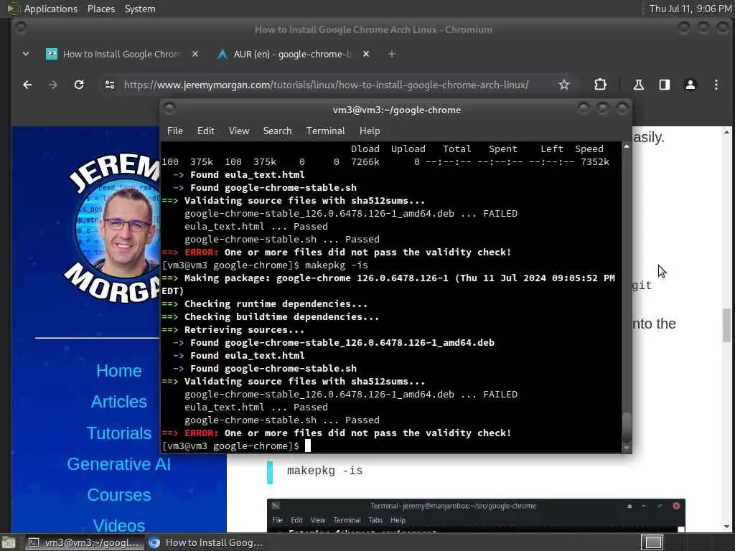Open the Articles sidebar link
Screen dimensions: 735x551
[x=119, y=402]
